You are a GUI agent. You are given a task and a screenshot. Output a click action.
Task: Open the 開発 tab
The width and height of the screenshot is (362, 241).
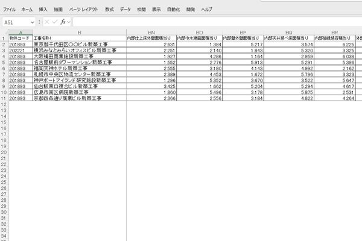coord(191,10)
